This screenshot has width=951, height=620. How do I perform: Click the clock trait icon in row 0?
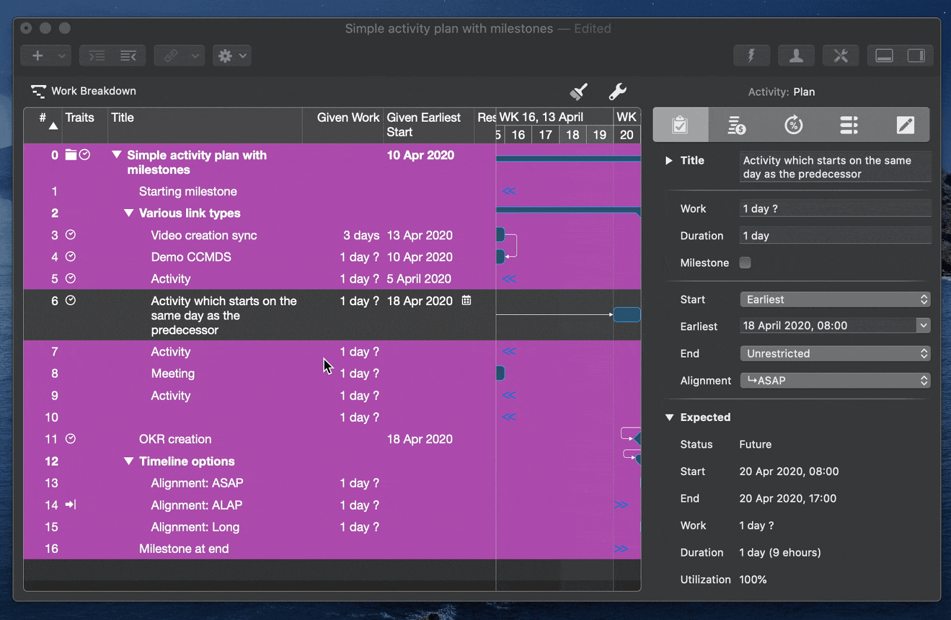point(84,155)
